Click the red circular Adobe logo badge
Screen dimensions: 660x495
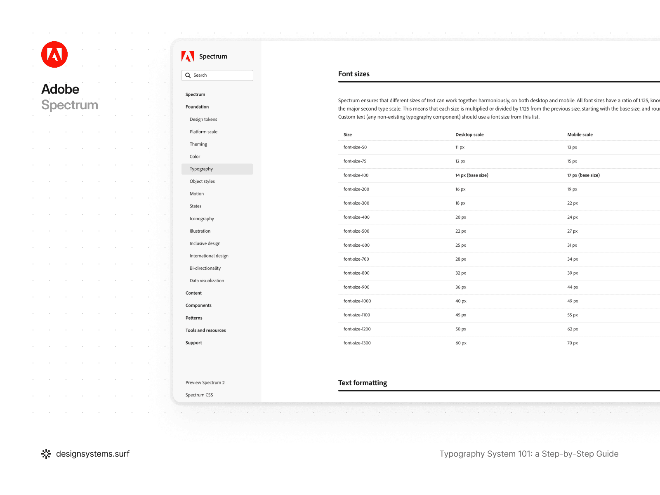click(x=54, y=54)
